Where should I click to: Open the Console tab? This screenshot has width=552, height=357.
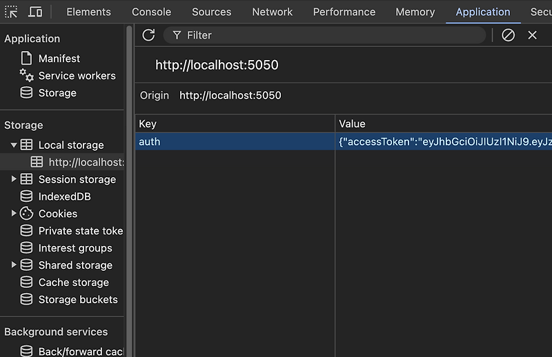[x=151, y=12]
